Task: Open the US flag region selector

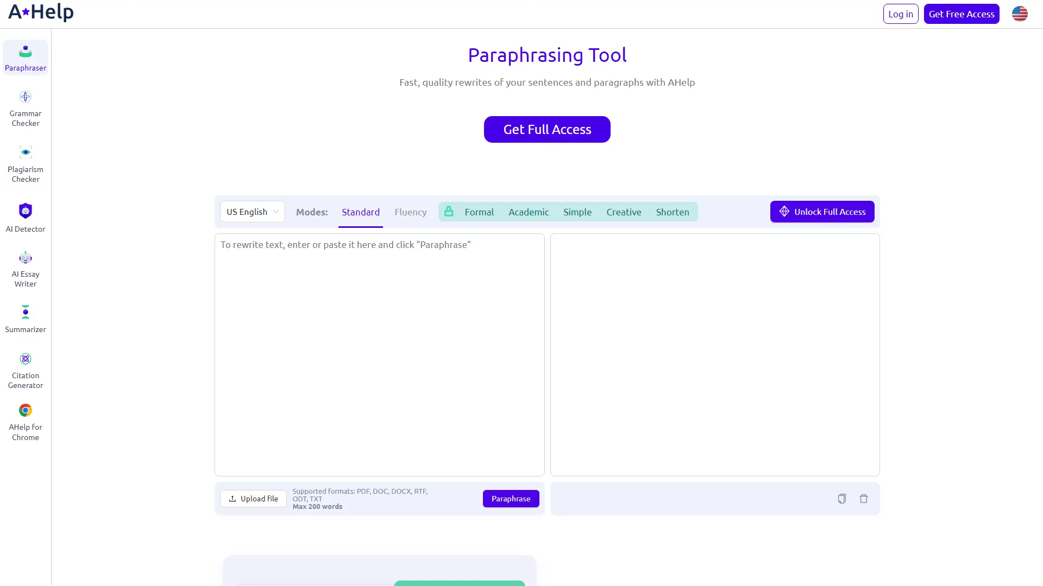Action: [x=1020, y=14]
